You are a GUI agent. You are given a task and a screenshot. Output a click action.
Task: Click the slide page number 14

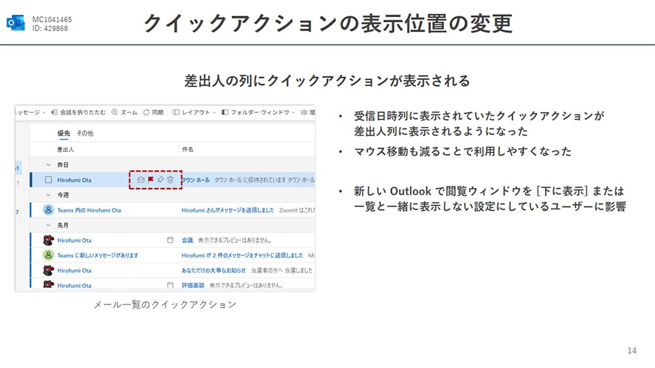pos(631,350)
